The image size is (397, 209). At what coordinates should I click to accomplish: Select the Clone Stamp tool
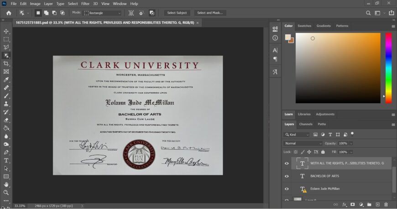pos(6,104)
